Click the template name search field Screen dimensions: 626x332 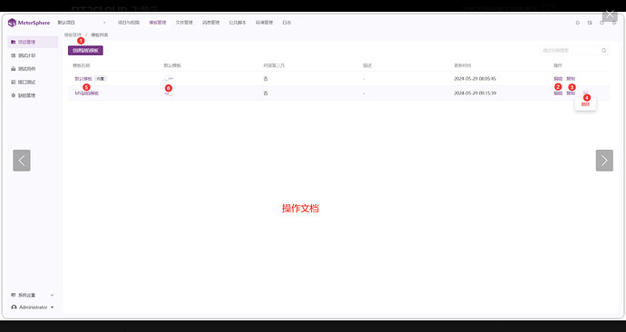(x=571, y=50)
